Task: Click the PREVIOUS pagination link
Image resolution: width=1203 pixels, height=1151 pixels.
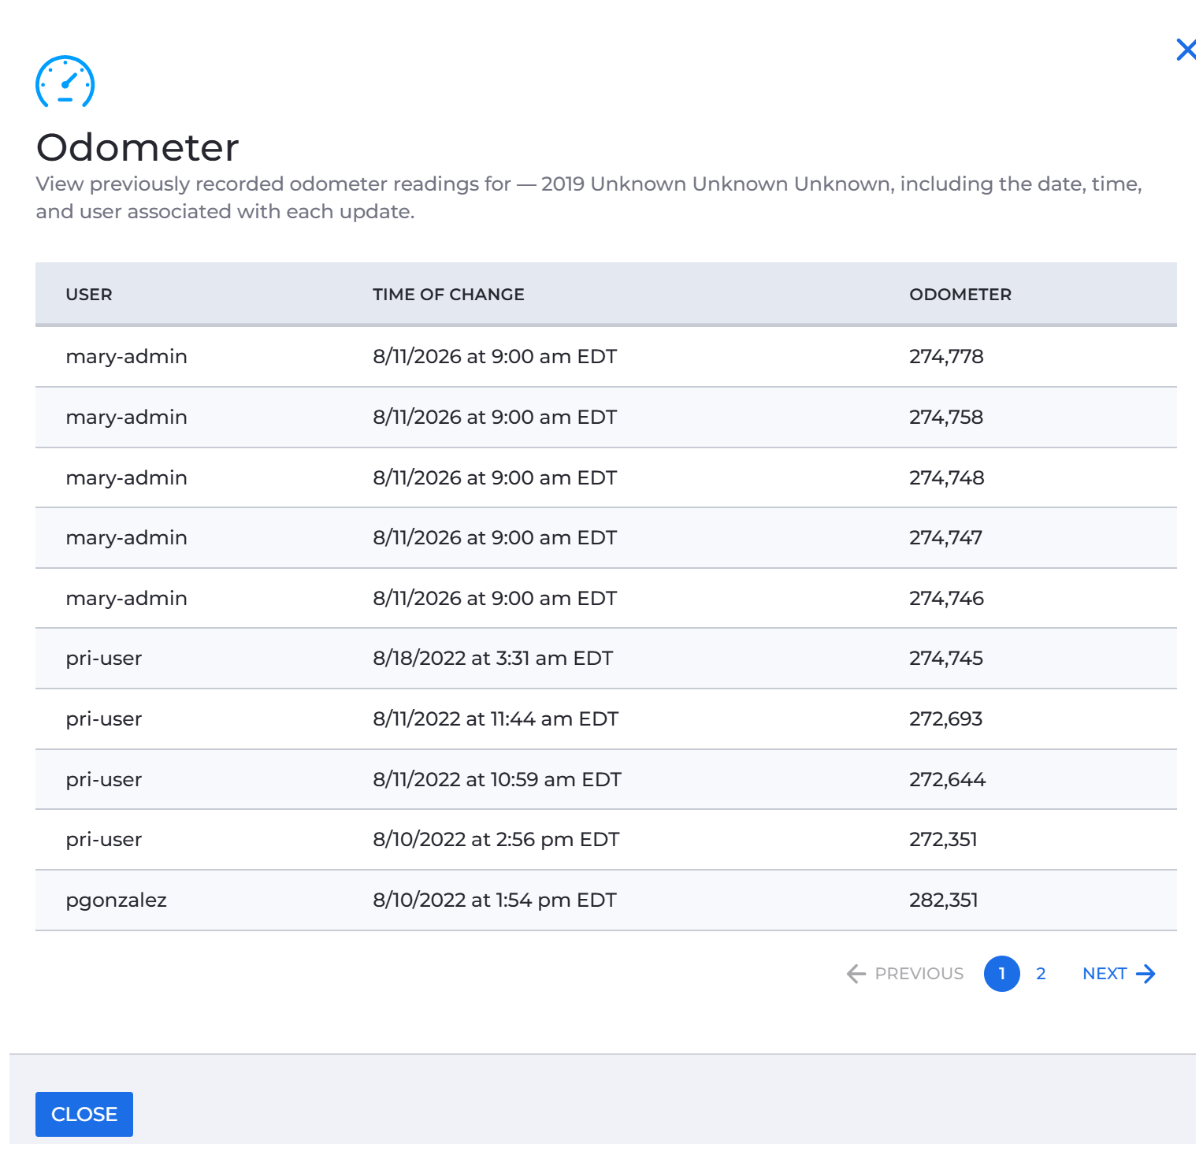Action: click(905, 974)
